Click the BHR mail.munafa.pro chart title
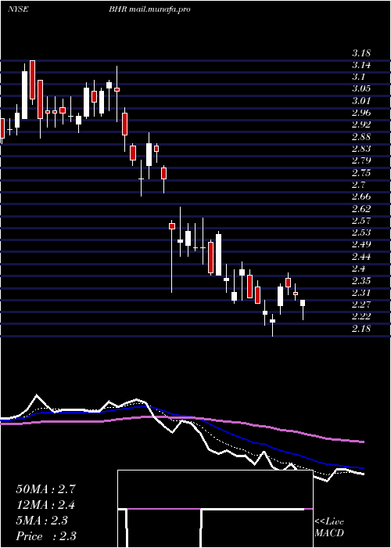Viewport: 391px width, 548px height. (149, 9)
